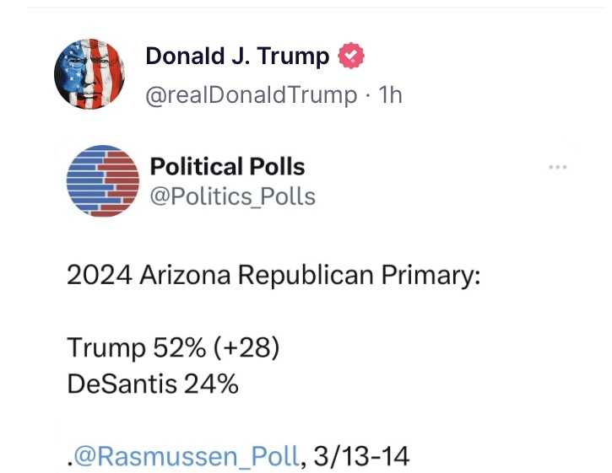Screen dimensions: 612x473
Task: Open the flag-painted profile avatar
Action: [89, 74]
